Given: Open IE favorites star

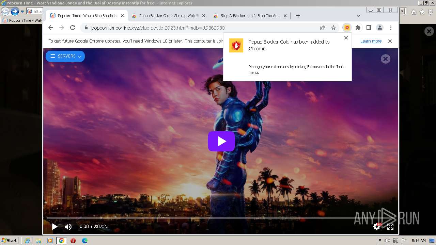Looking at the screenshot, I should click(422, 12).
